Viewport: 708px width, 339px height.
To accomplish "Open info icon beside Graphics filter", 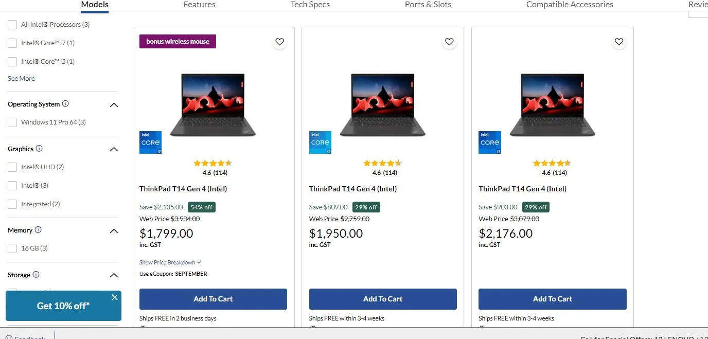I will point(39,149).
